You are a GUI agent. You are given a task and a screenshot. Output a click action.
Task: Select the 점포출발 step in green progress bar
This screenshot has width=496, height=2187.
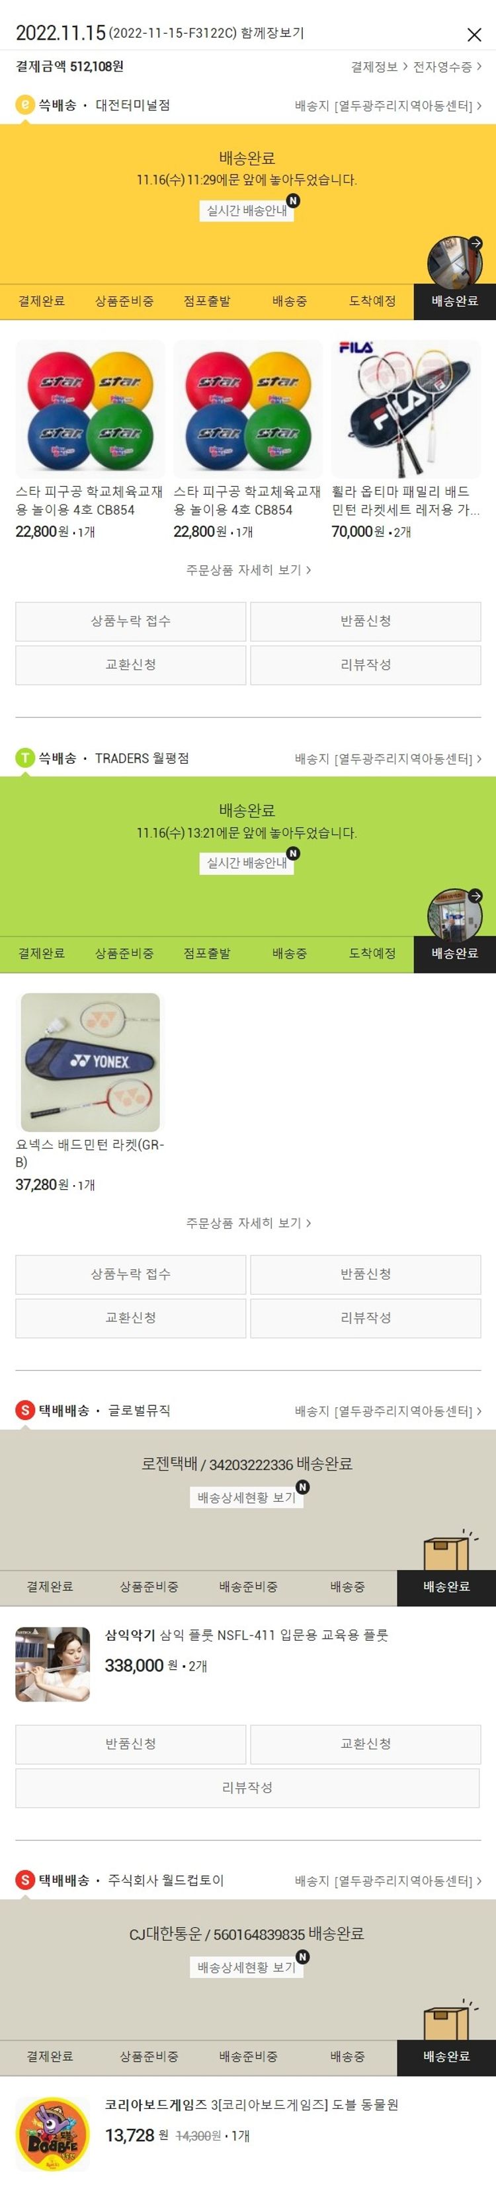click(x=206, y=954)
